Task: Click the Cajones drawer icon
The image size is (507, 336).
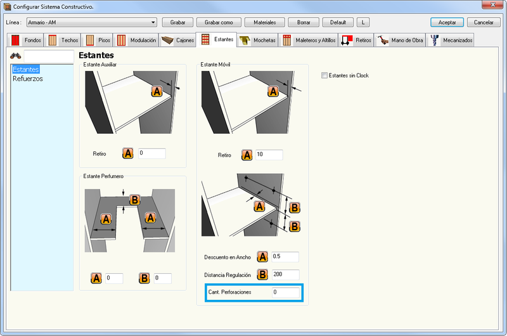Action: 167,41
